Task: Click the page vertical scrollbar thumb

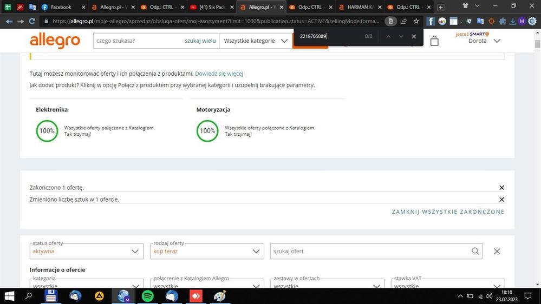Action: point(537,44)
